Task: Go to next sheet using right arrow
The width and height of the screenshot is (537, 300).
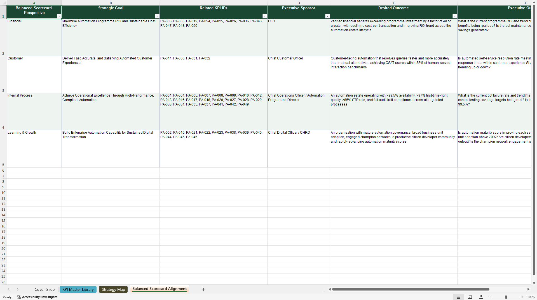Action: [x=18, y=289]
